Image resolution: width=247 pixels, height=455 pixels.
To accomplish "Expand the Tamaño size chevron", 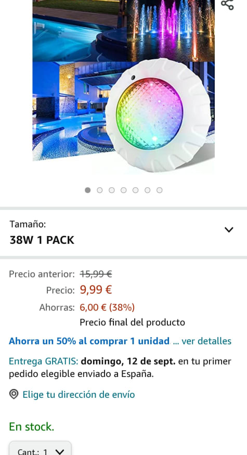I will (x=229, y=229).
